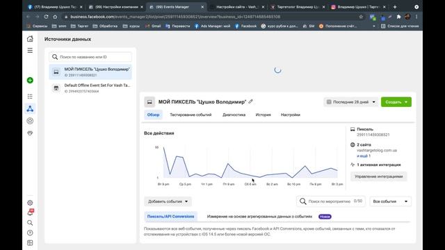Image resolution: width=445 pixels, height=250 pixels.
Task: Switch to 'Настройки сайта' browser tab
Action: coord(237,7)
